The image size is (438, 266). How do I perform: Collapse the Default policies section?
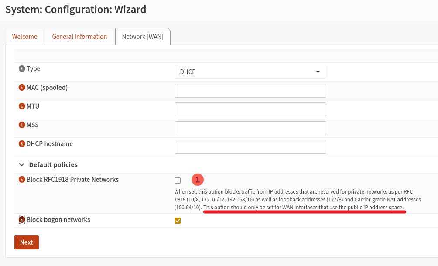(21, 165)
